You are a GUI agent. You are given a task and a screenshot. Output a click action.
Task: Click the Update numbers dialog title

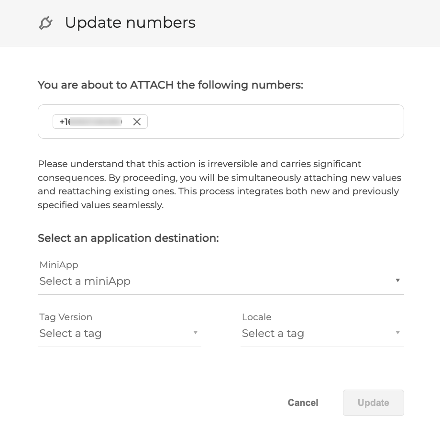click(x=130, y=22)
